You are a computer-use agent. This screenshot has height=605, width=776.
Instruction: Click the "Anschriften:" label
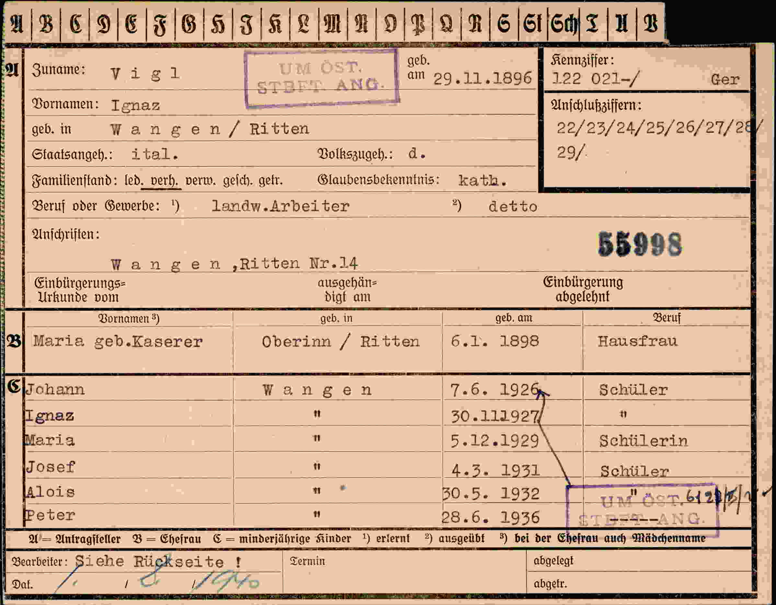[x=66, y=235]
